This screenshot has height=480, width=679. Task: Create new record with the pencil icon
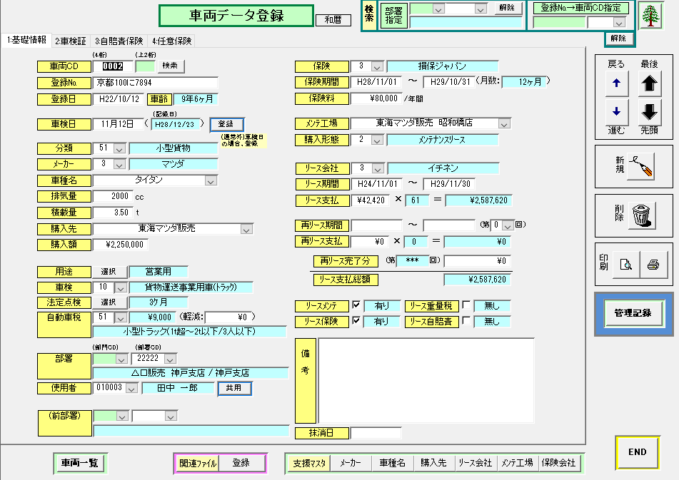click(x=640, y=166)
